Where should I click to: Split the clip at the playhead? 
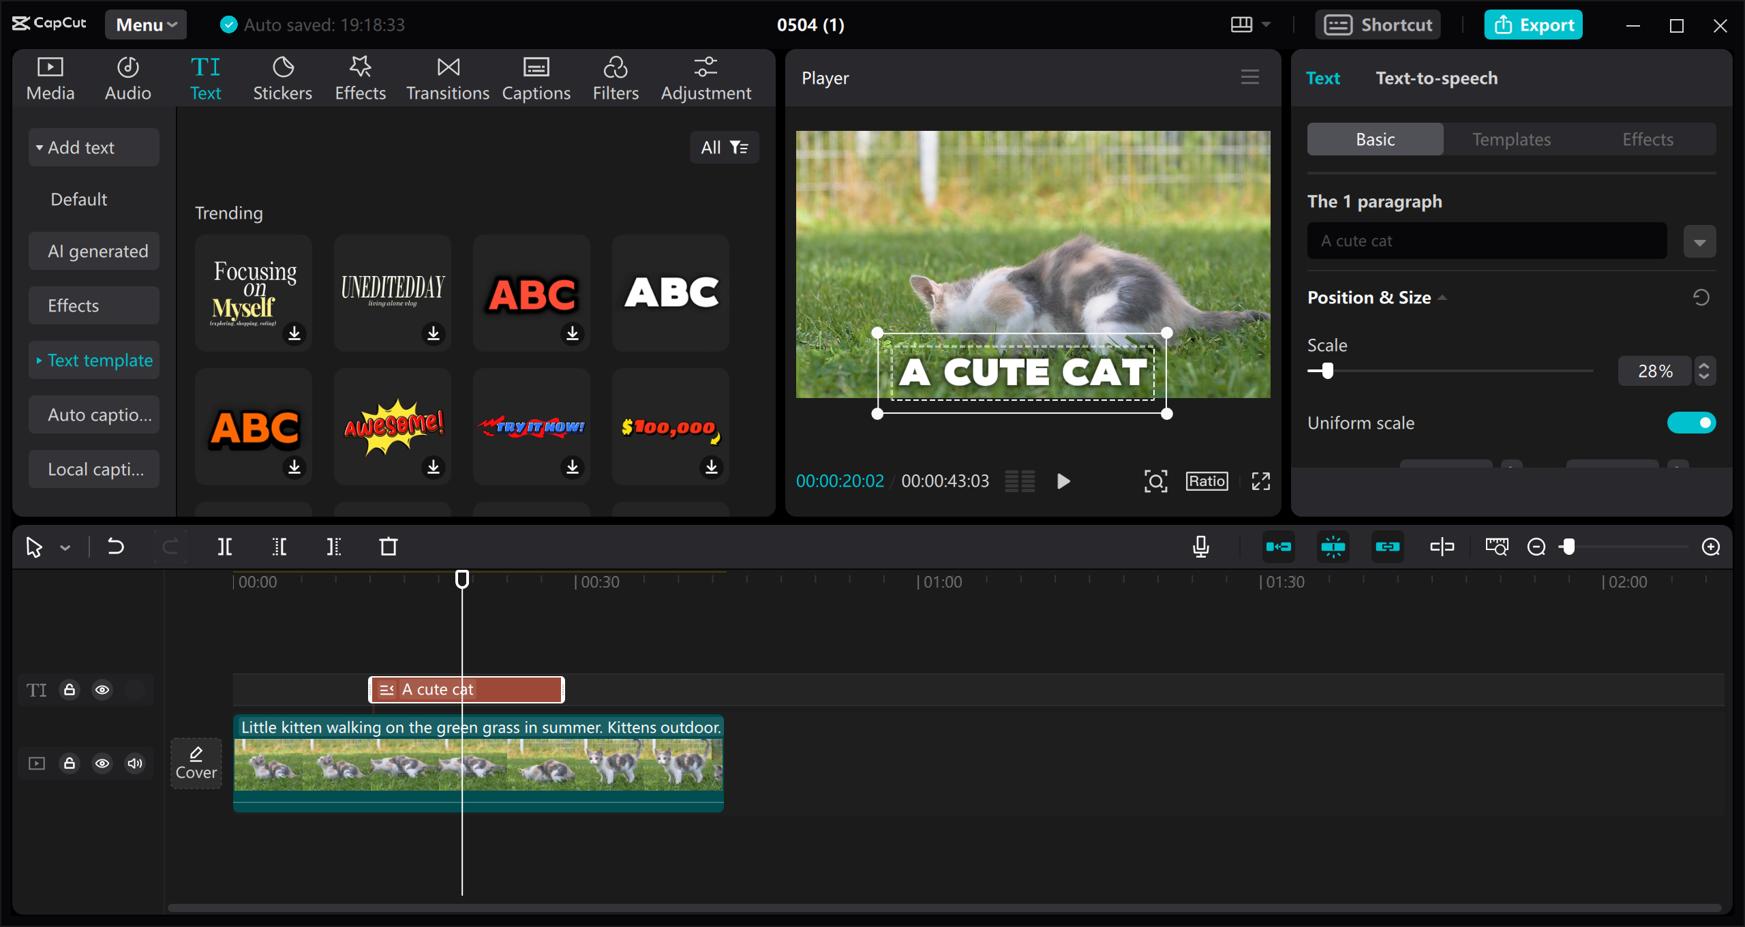(225, 546)
